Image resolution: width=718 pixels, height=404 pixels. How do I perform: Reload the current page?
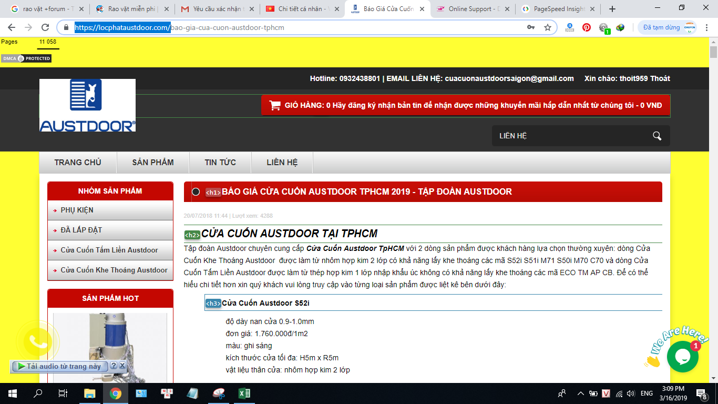click(45, 27)
